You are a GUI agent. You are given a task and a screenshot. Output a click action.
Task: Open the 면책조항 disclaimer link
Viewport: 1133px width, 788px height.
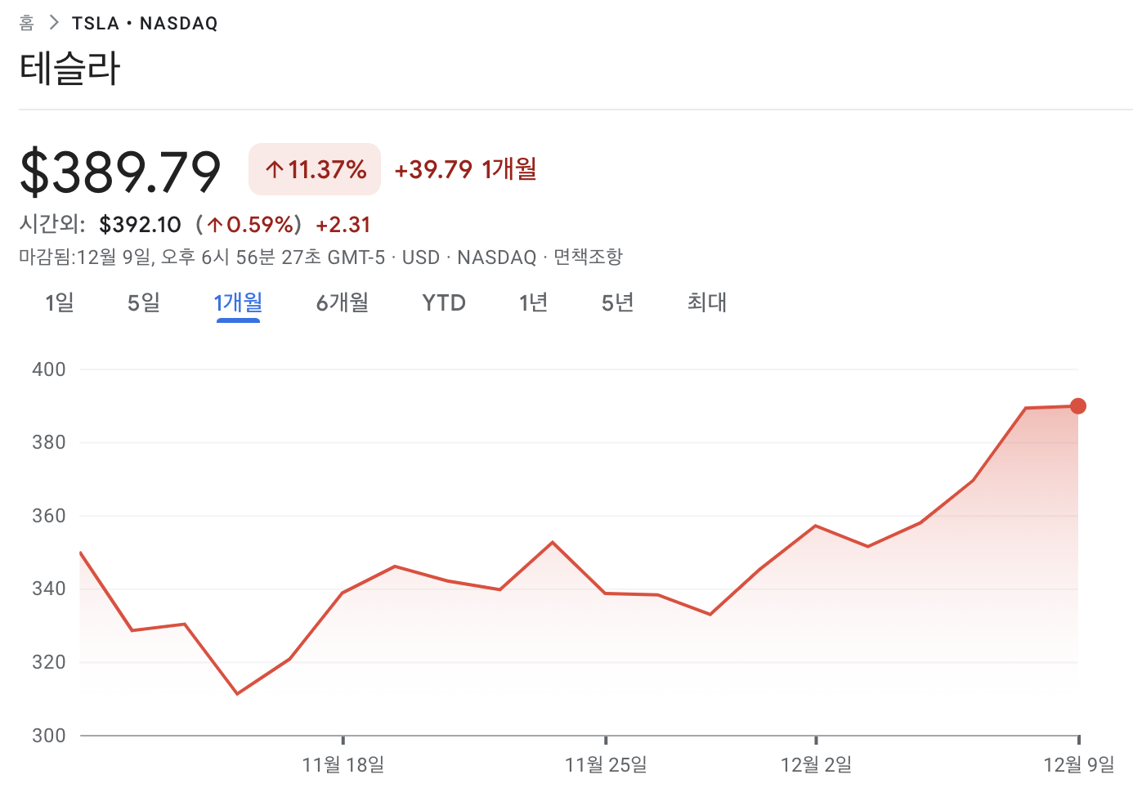click(x=588, y=257)
